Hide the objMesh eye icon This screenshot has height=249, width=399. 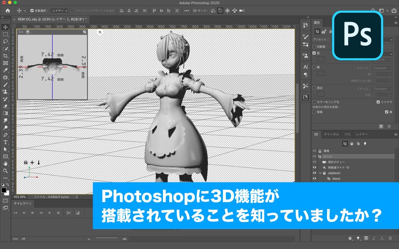(x=314, y=173)
